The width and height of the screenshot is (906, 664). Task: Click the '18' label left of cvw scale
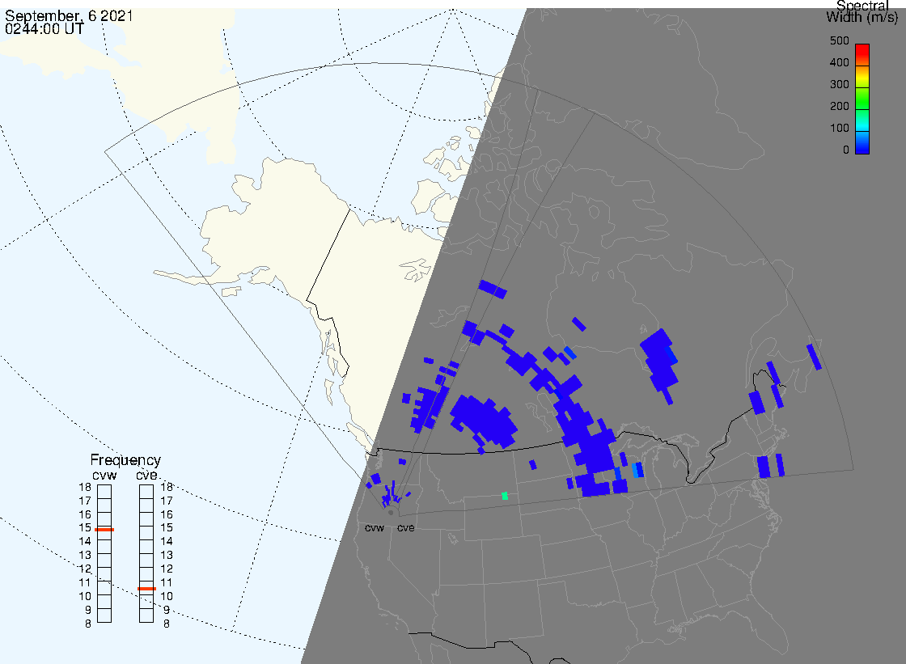coord(85,487)
